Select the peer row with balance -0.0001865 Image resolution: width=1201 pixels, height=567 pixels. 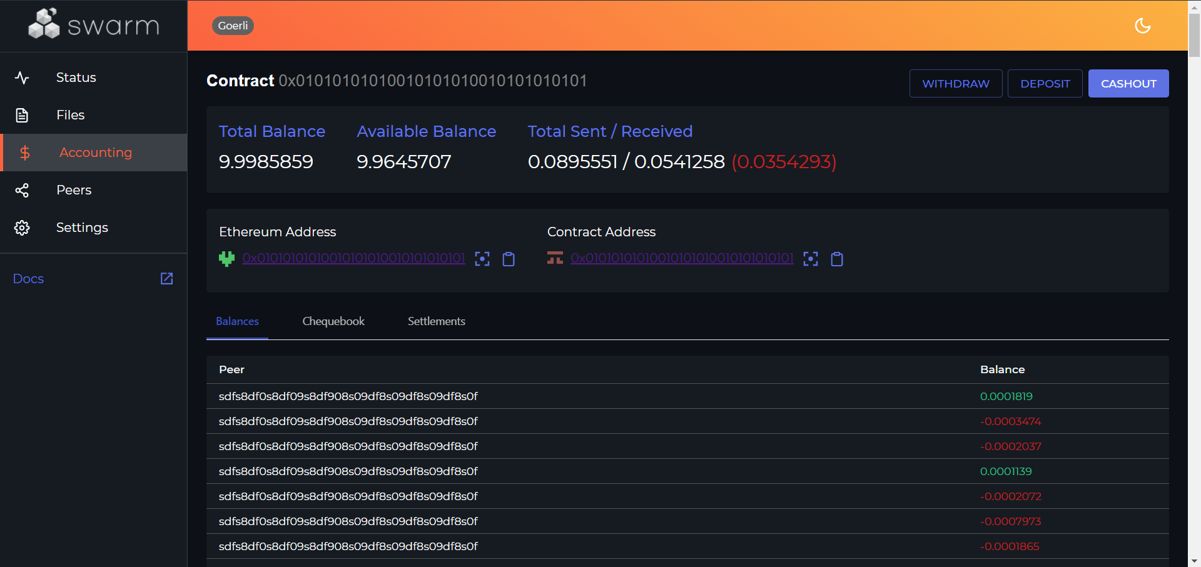pos(687,546)
